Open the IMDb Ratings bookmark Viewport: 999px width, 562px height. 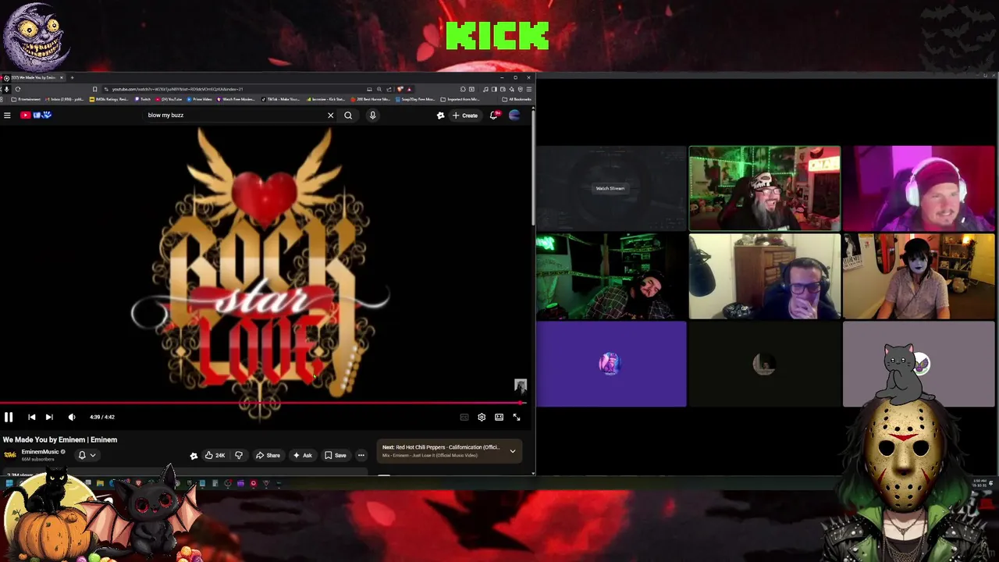[110, 99]
